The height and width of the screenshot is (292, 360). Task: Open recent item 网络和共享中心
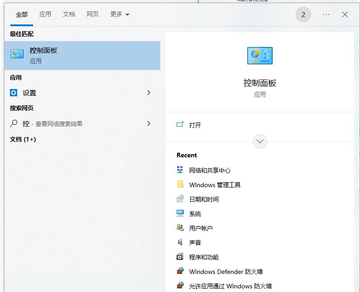pos(210,170)
